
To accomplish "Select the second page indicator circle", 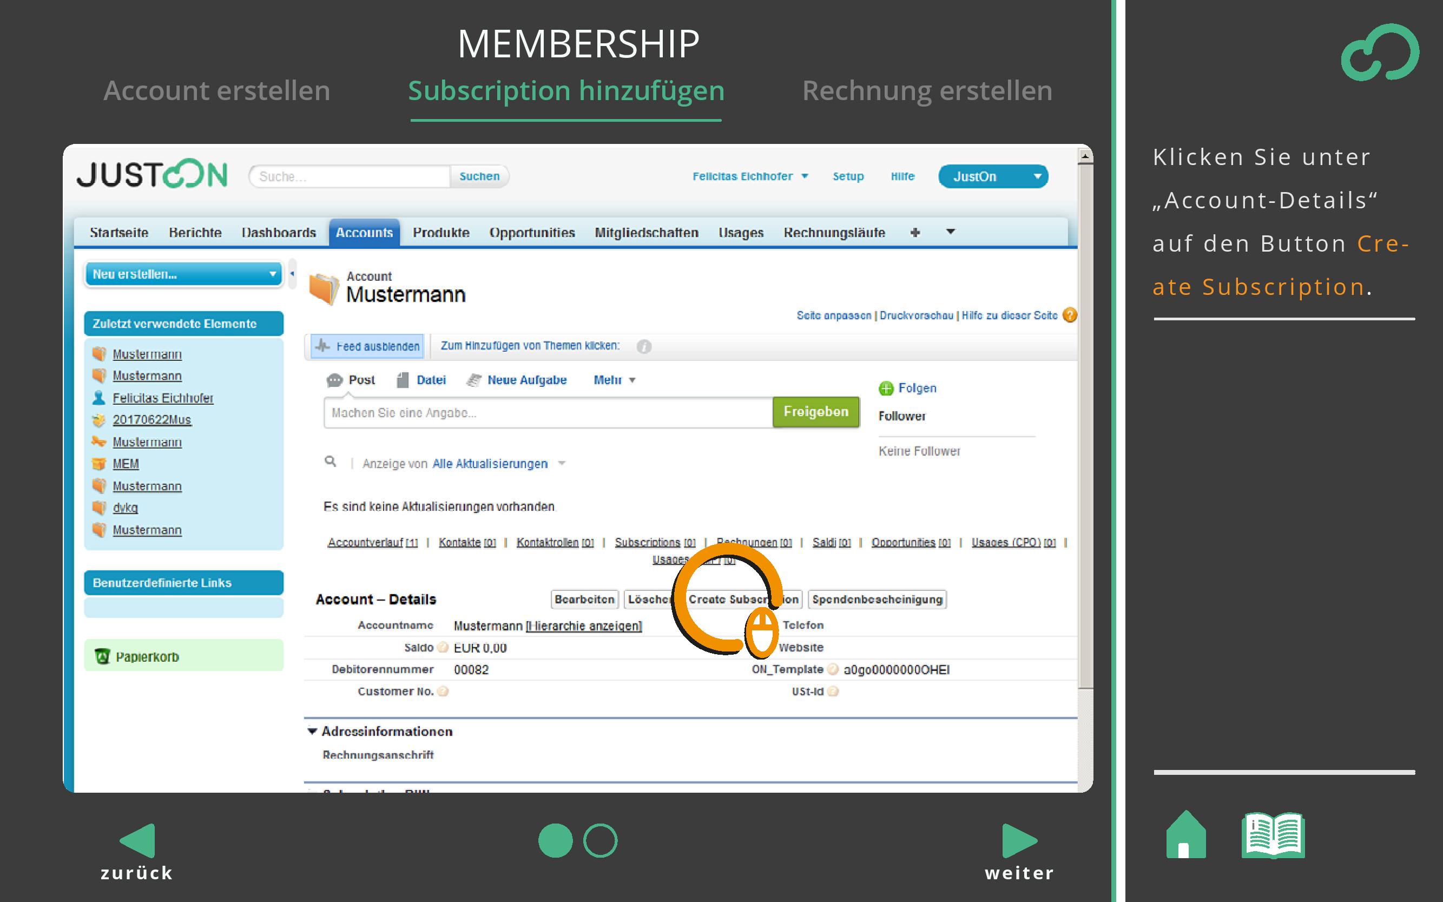I will (599, 840).
